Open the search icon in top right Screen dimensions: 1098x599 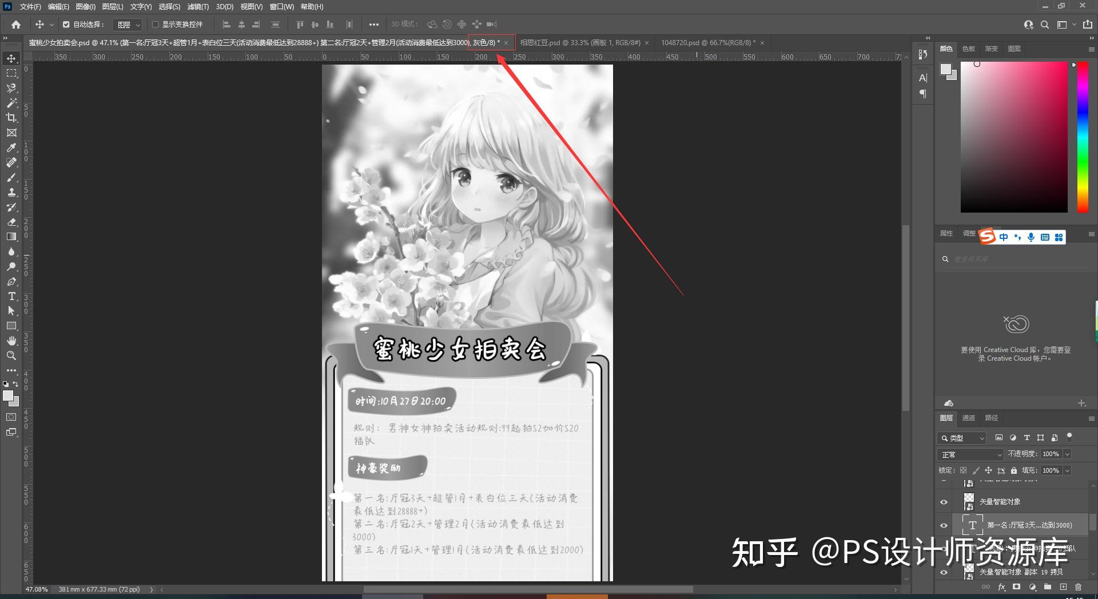coord(1045,25)
